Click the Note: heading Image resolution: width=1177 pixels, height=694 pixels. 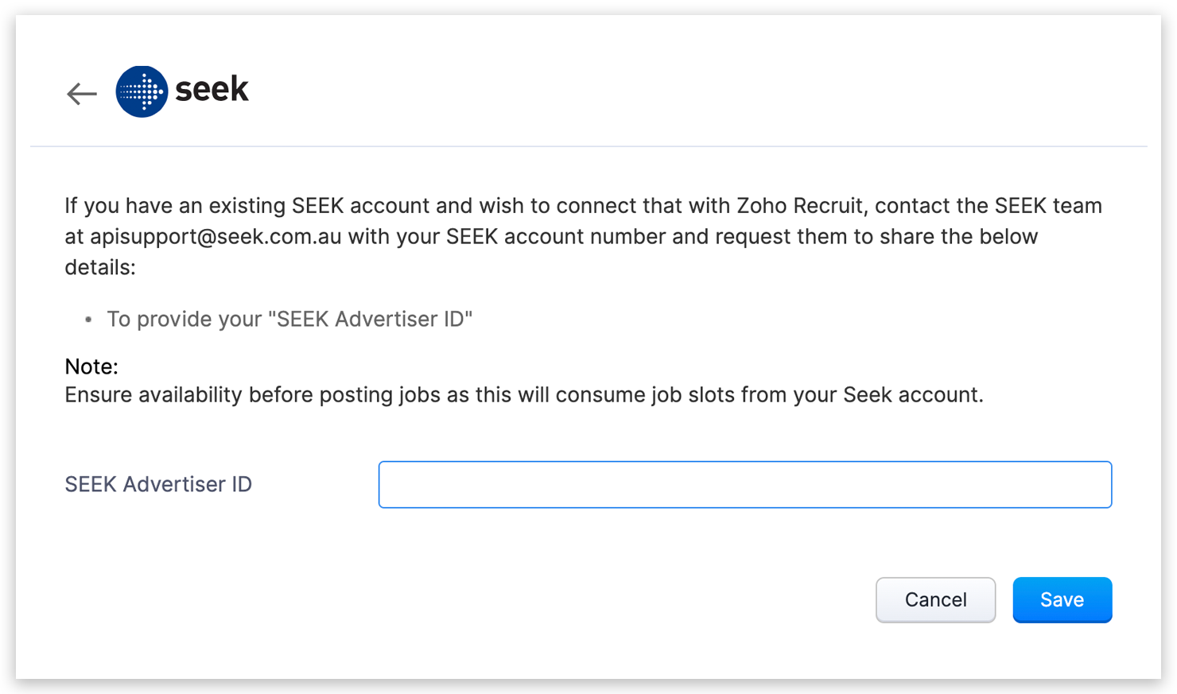(x=91, y=366)
